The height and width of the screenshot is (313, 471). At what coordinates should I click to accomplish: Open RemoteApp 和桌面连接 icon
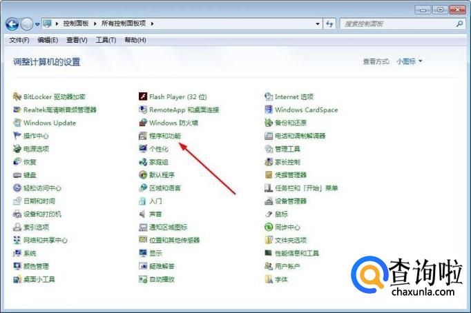tap(143, 110)
